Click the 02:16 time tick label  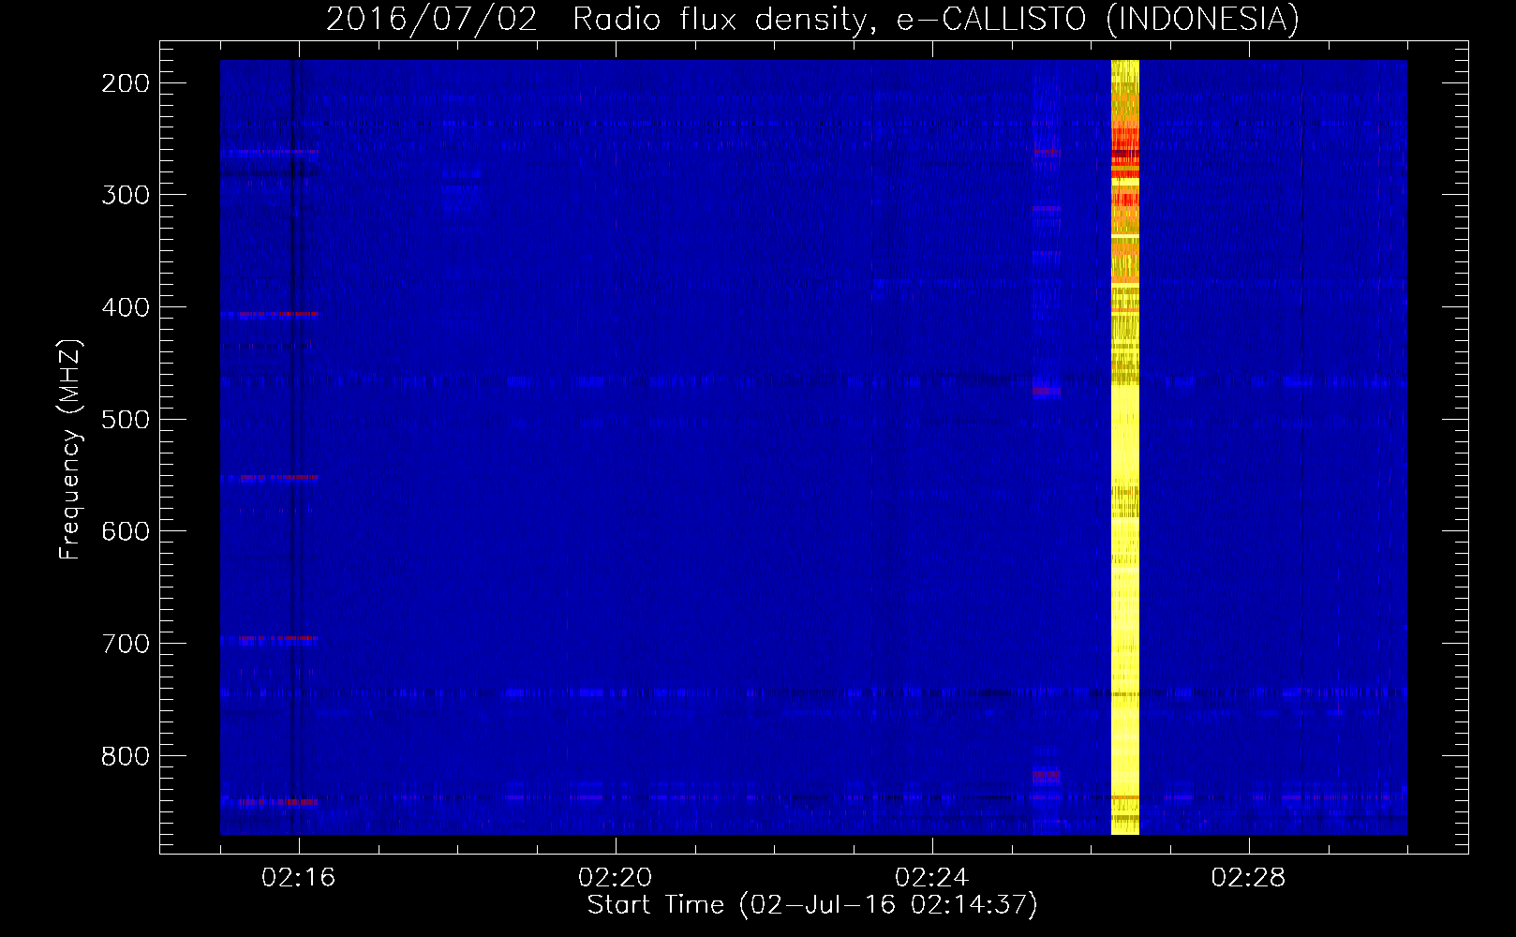coord(299,878)
